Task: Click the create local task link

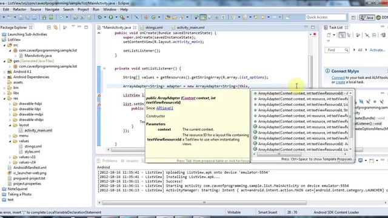Action: (340, 82)
